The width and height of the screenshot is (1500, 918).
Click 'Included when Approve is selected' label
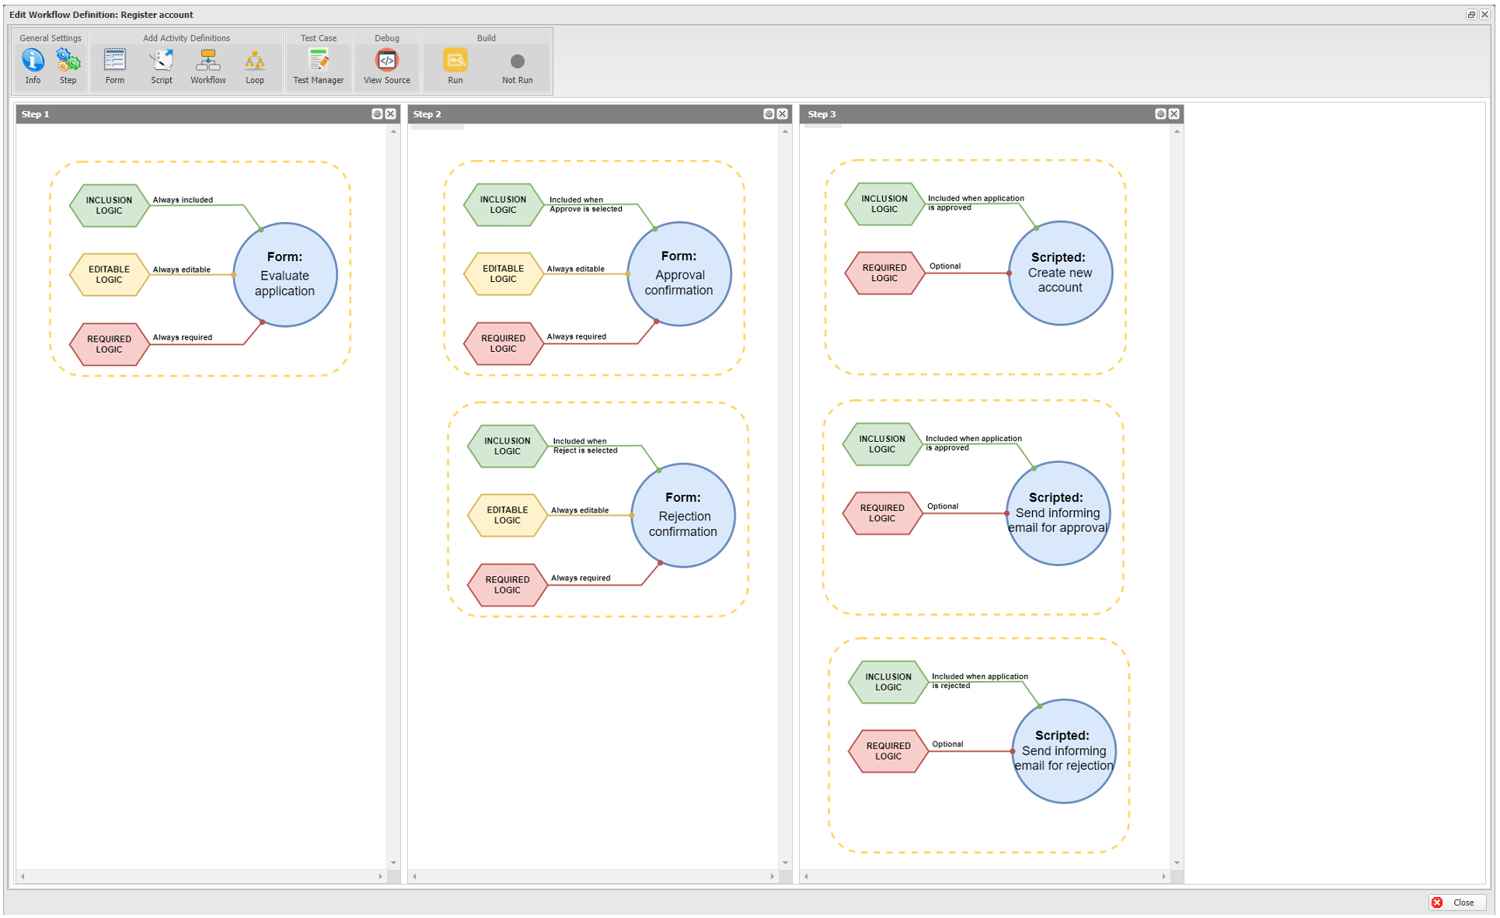click(586, 204)
